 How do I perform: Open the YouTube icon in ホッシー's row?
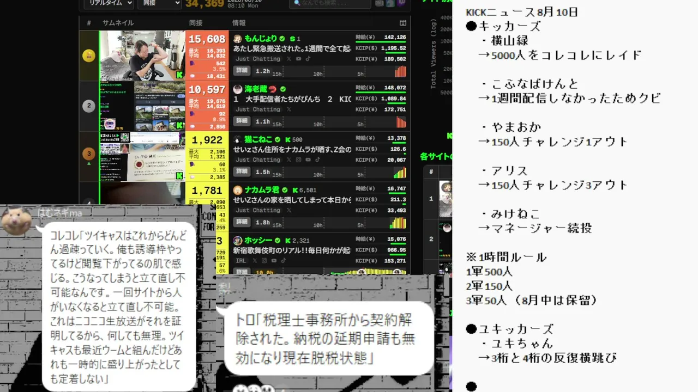tap(274, 261)
